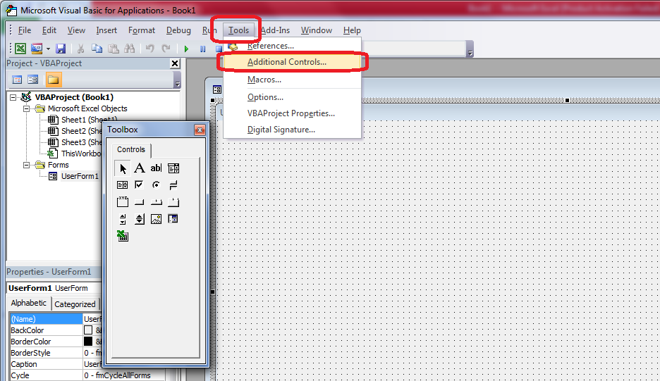This screenshot has height=381, width=660.
Task: Switch to the Controls tab in Toolbox
Action: coord(131,150)
